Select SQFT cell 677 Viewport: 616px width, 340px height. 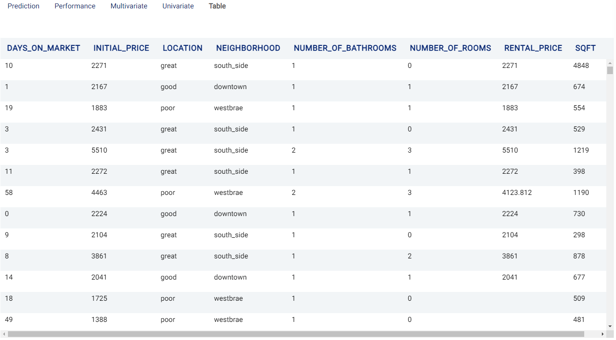[579, 277]
